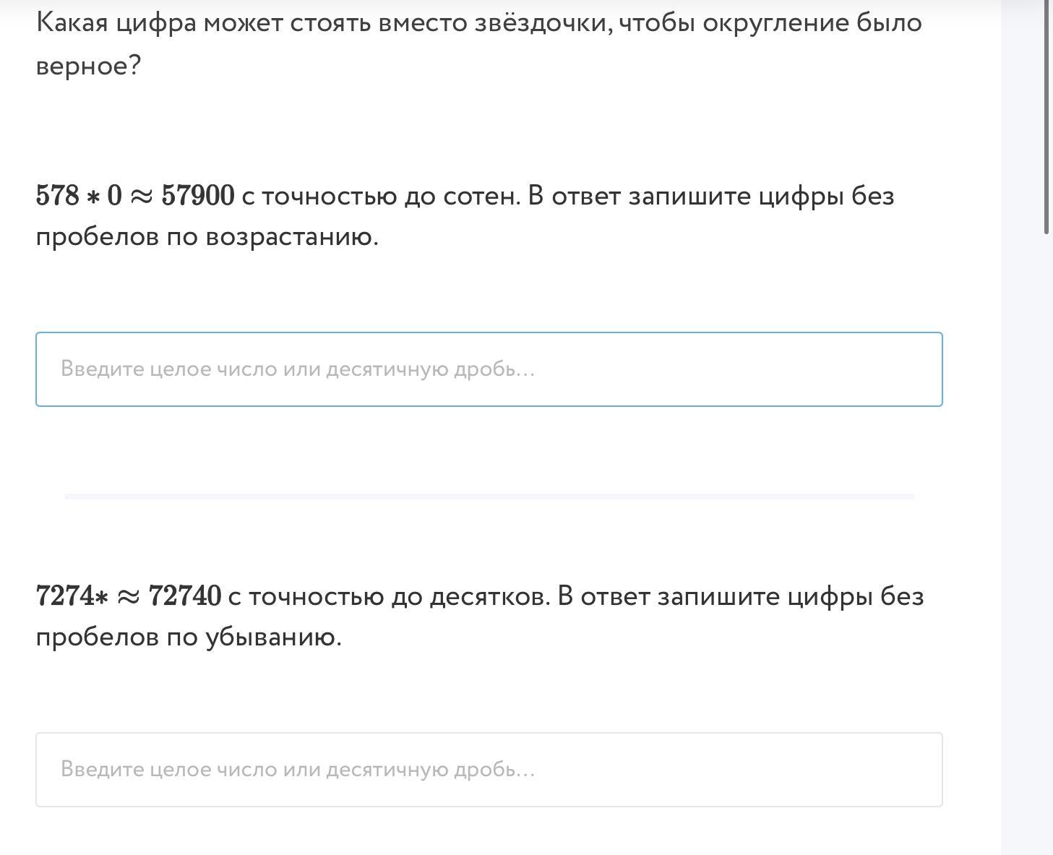The height and width of the screenshot is (855, 1053).
Task: Click the text "пробелов по возрастанию"
Action: (x=207, y=237)
